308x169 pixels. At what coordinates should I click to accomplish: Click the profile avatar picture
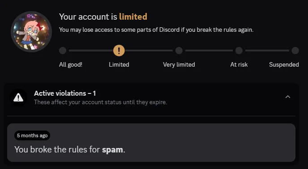click(31, 32)
